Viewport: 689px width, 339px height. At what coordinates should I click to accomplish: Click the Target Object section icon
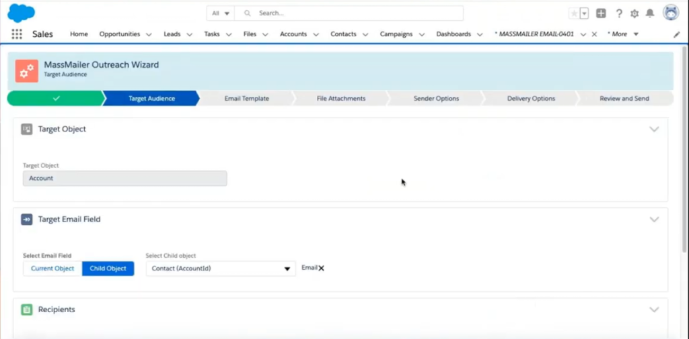(27, 130)
